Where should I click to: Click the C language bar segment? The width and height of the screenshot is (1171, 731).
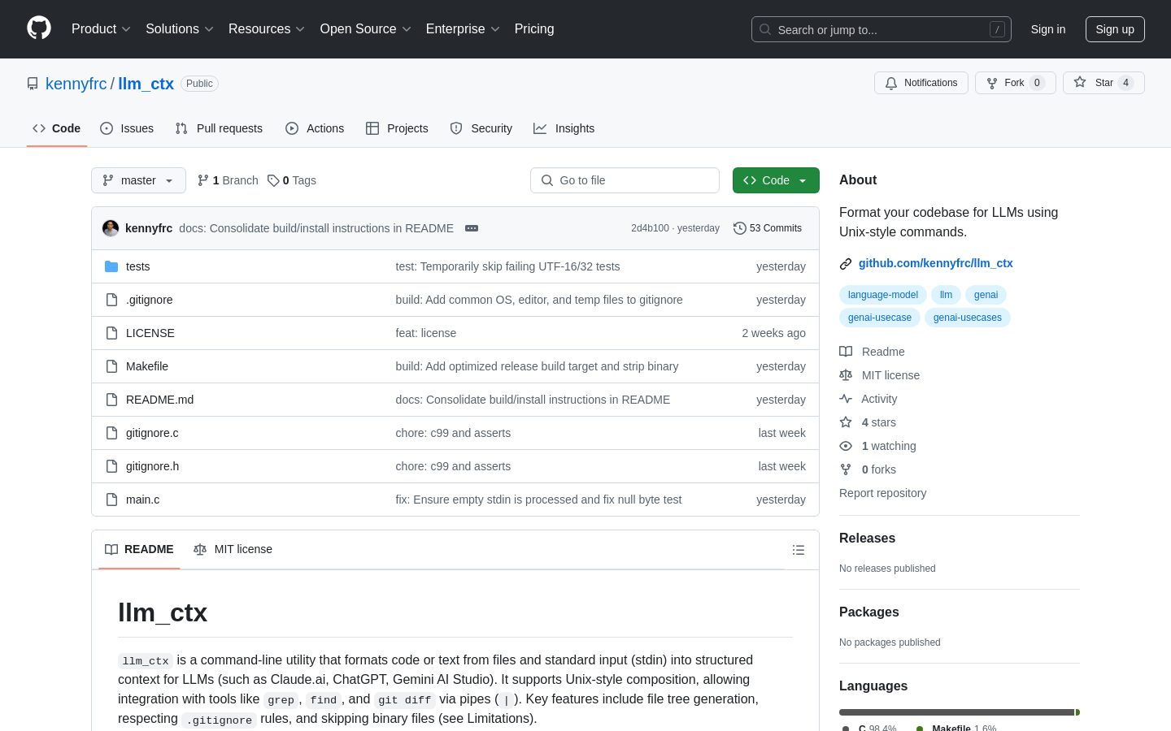[x=956, y=712]
